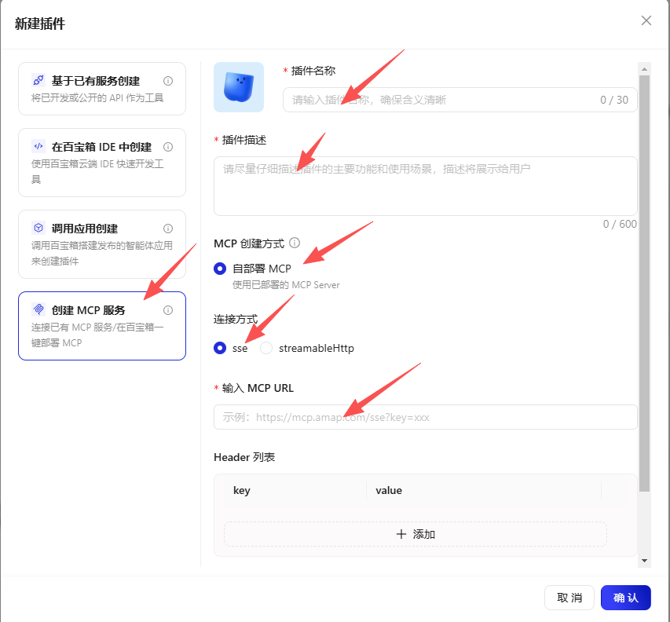Click the Header 列表 label

click(x=244, y=457)
